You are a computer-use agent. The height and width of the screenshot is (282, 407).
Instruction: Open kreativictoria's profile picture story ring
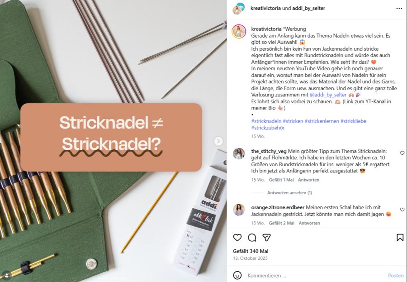click(239, 31)
